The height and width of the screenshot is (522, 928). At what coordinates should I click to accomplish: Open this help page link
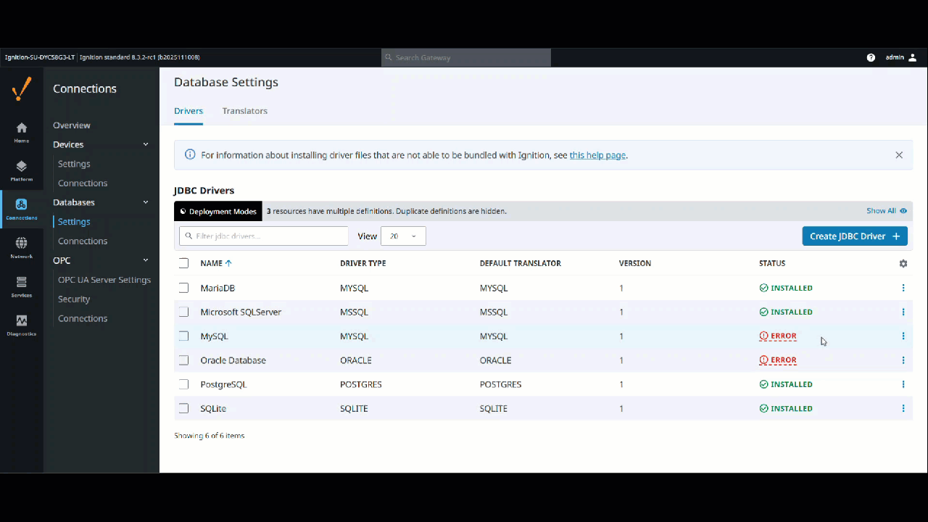[597, 154]
